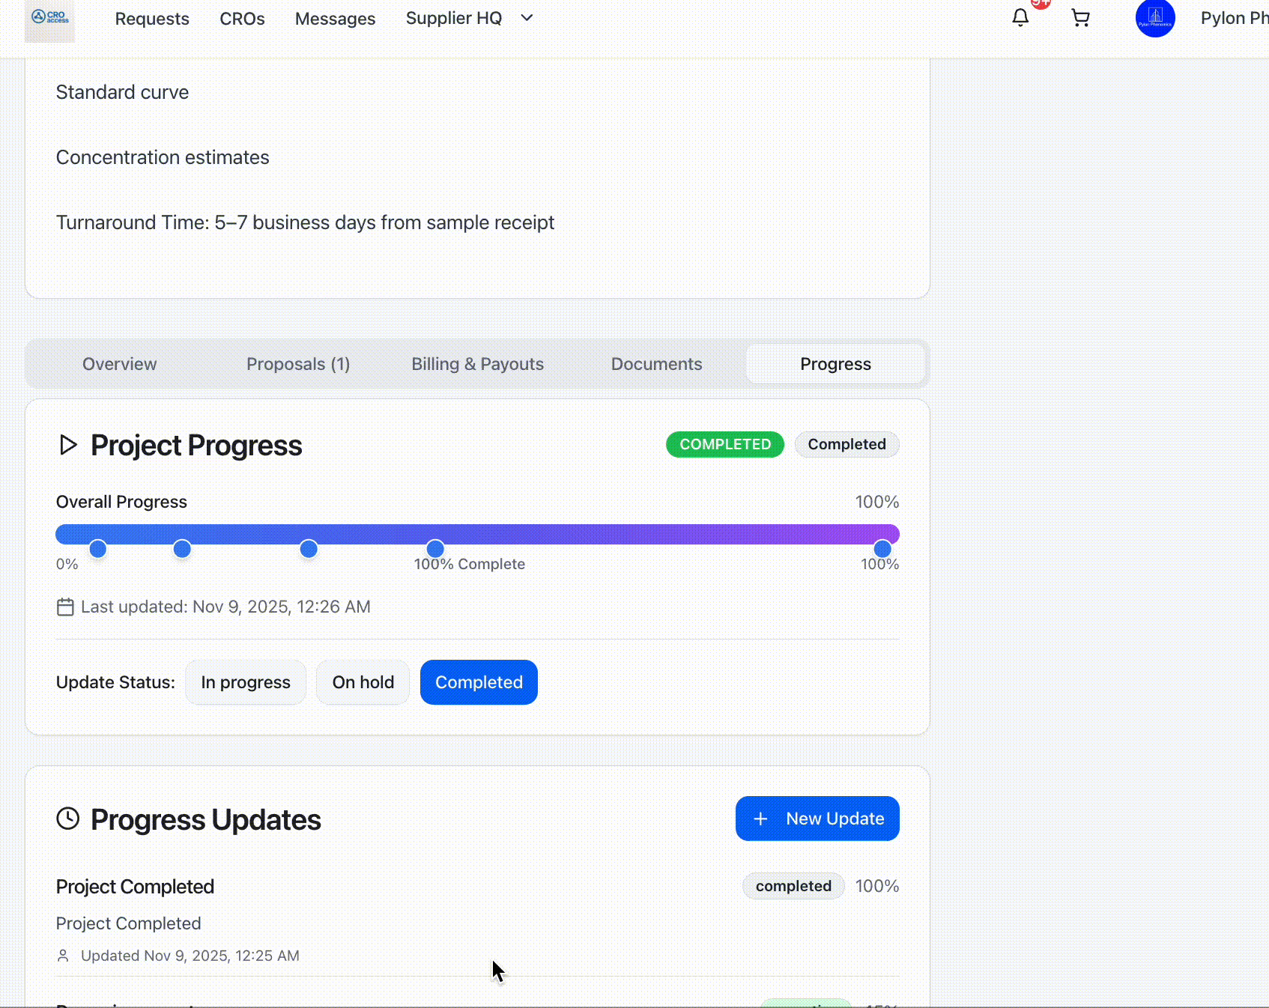Open the notifications bell
1269x1008 pixels.
point(1020,18)
